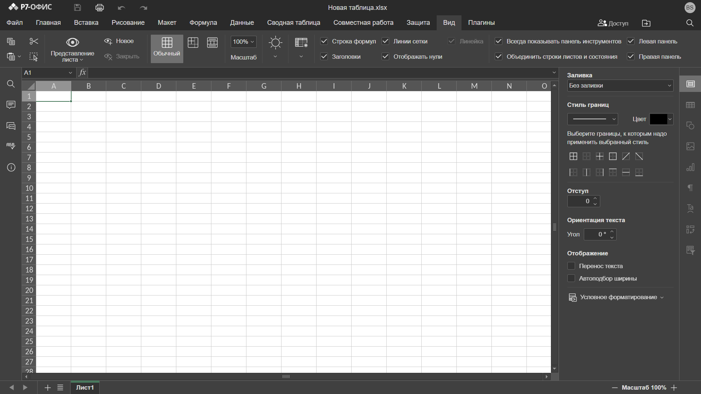This screenshot has height=394, width=701.
Task: Toggle the Gridlines checkbox (Линии сетки)
Action: (385, 41)
